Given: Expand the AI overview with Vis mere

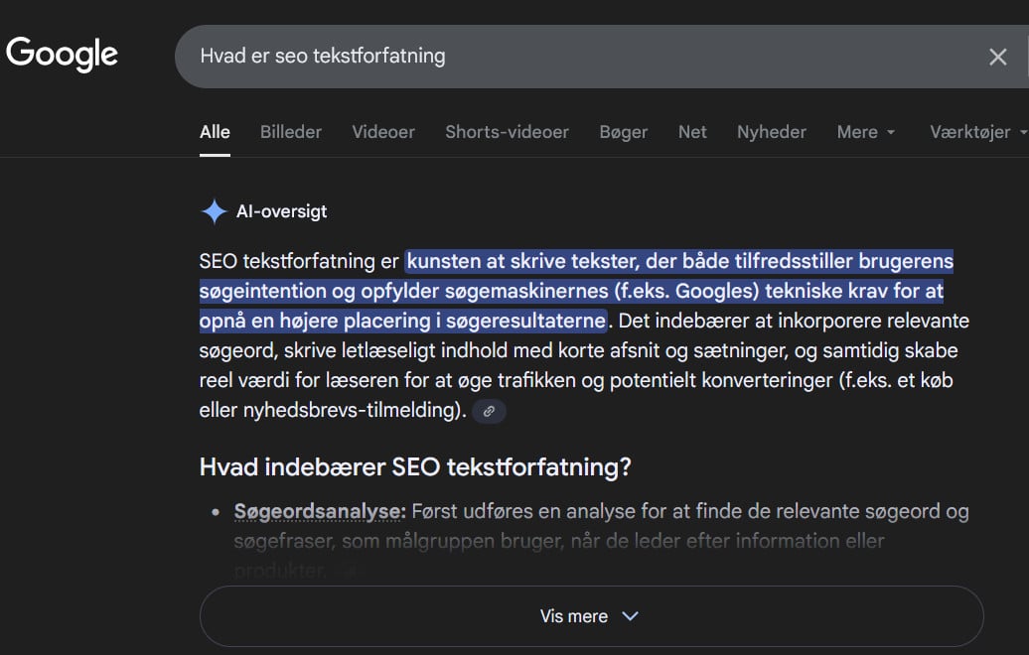Looking at the screenshot, I should coord(589,615).
